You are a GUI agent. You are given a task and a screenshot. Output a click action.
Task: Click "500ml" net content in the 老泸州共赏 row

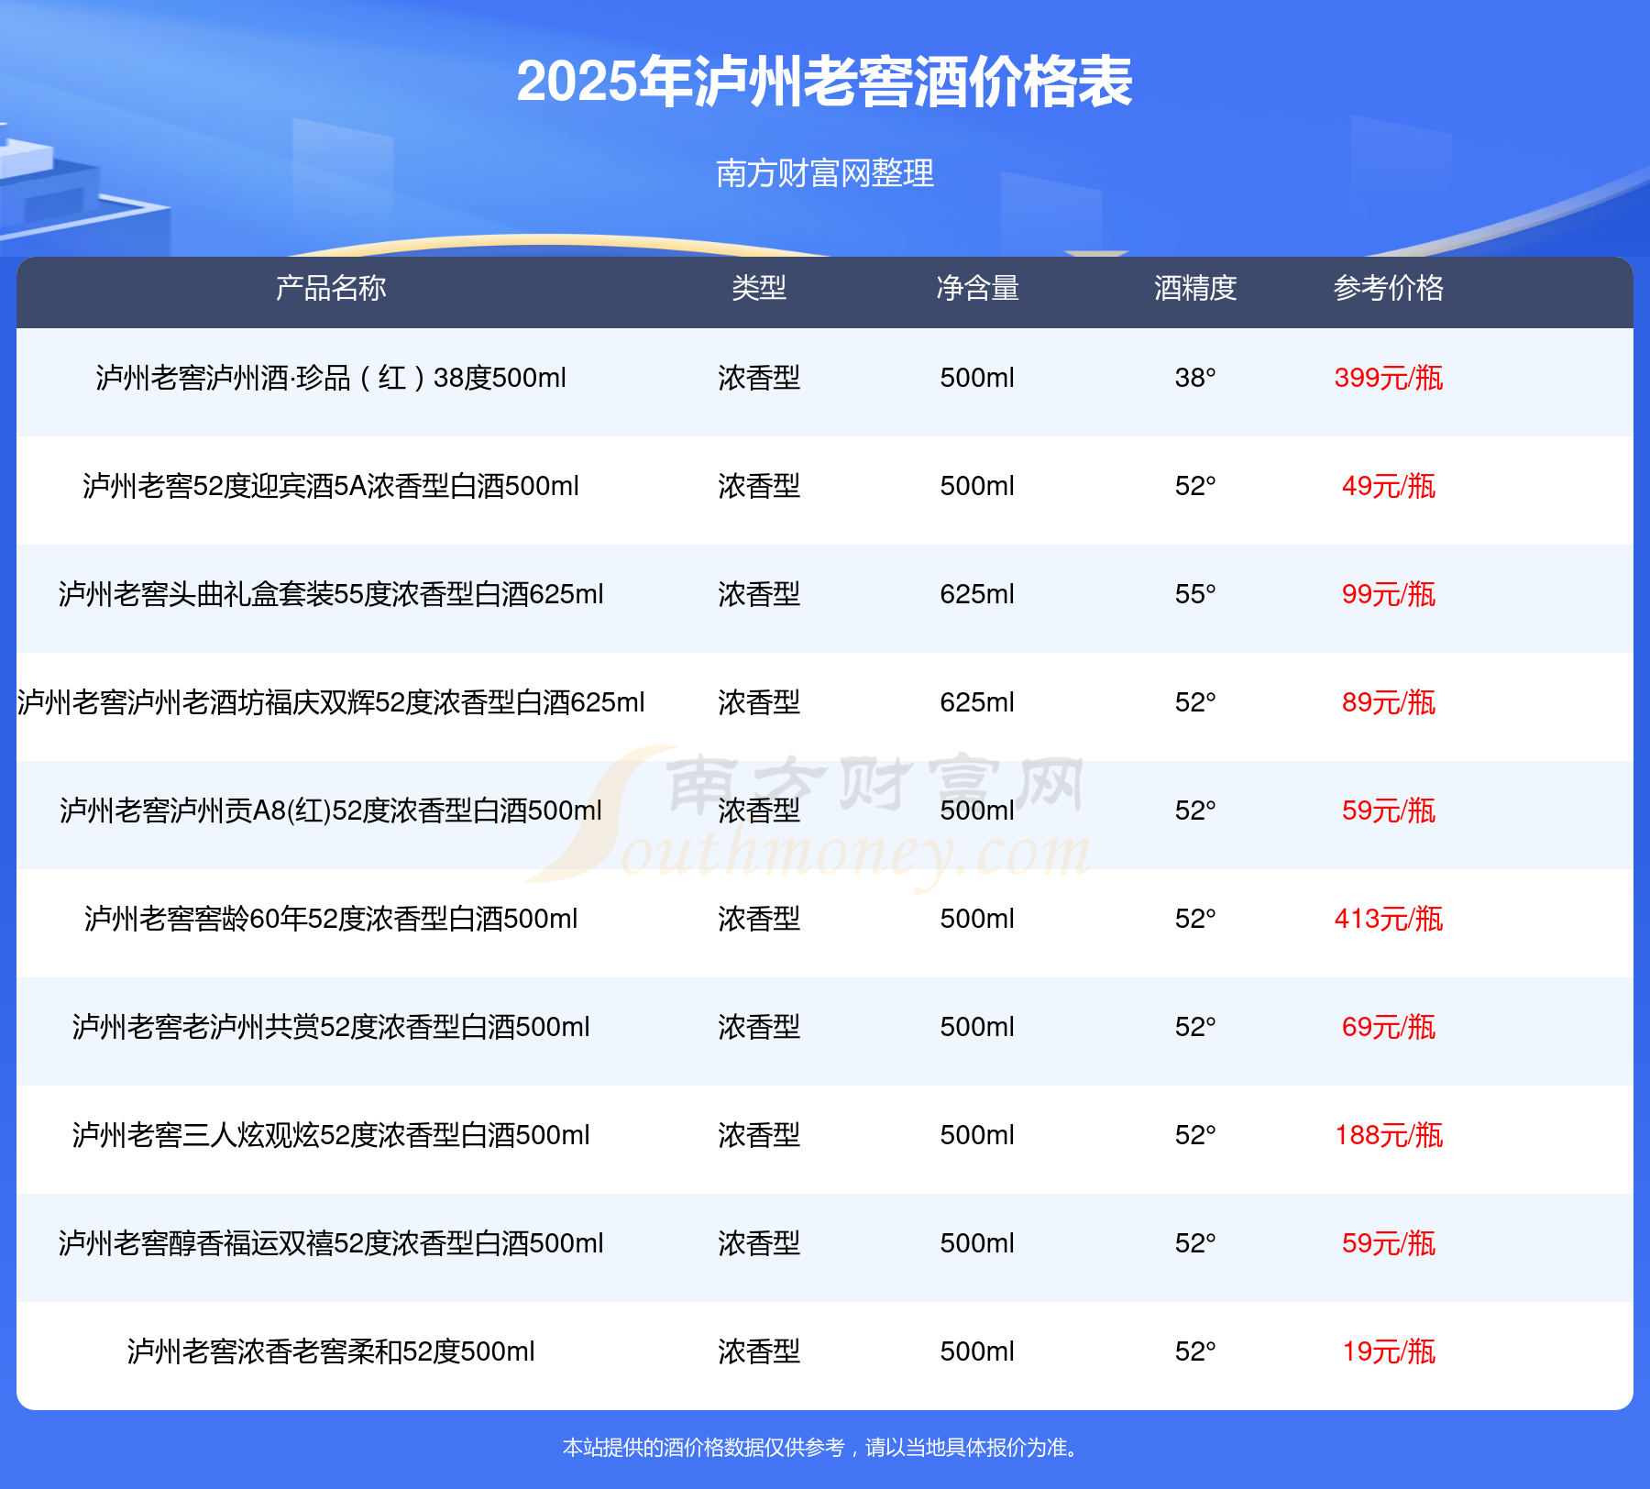coord(977,1027)
